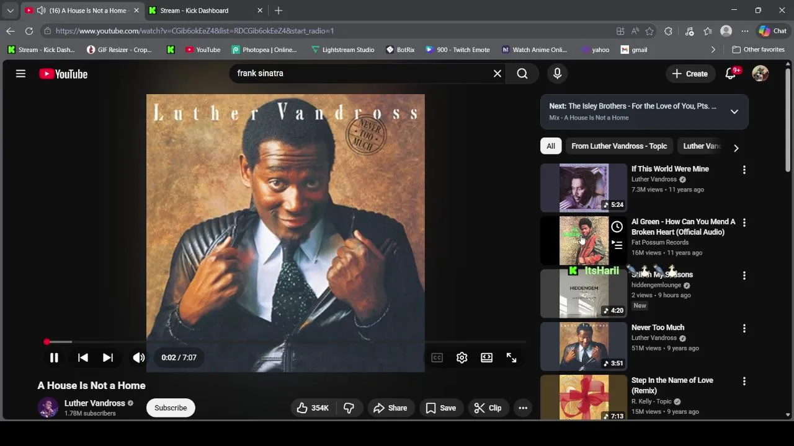Go back in browser history
794x446 pixels.
coord(11,31)
